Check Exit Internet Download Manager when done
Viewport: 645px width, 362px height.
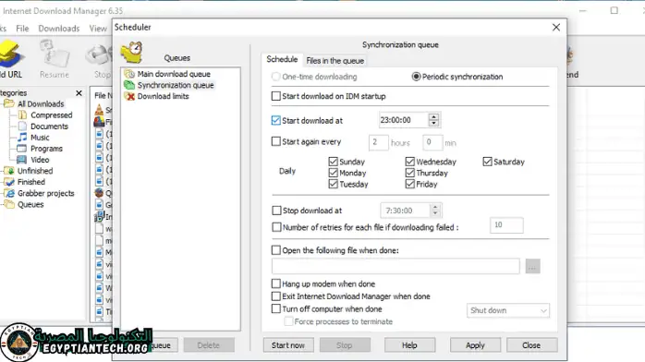point(276,296)
